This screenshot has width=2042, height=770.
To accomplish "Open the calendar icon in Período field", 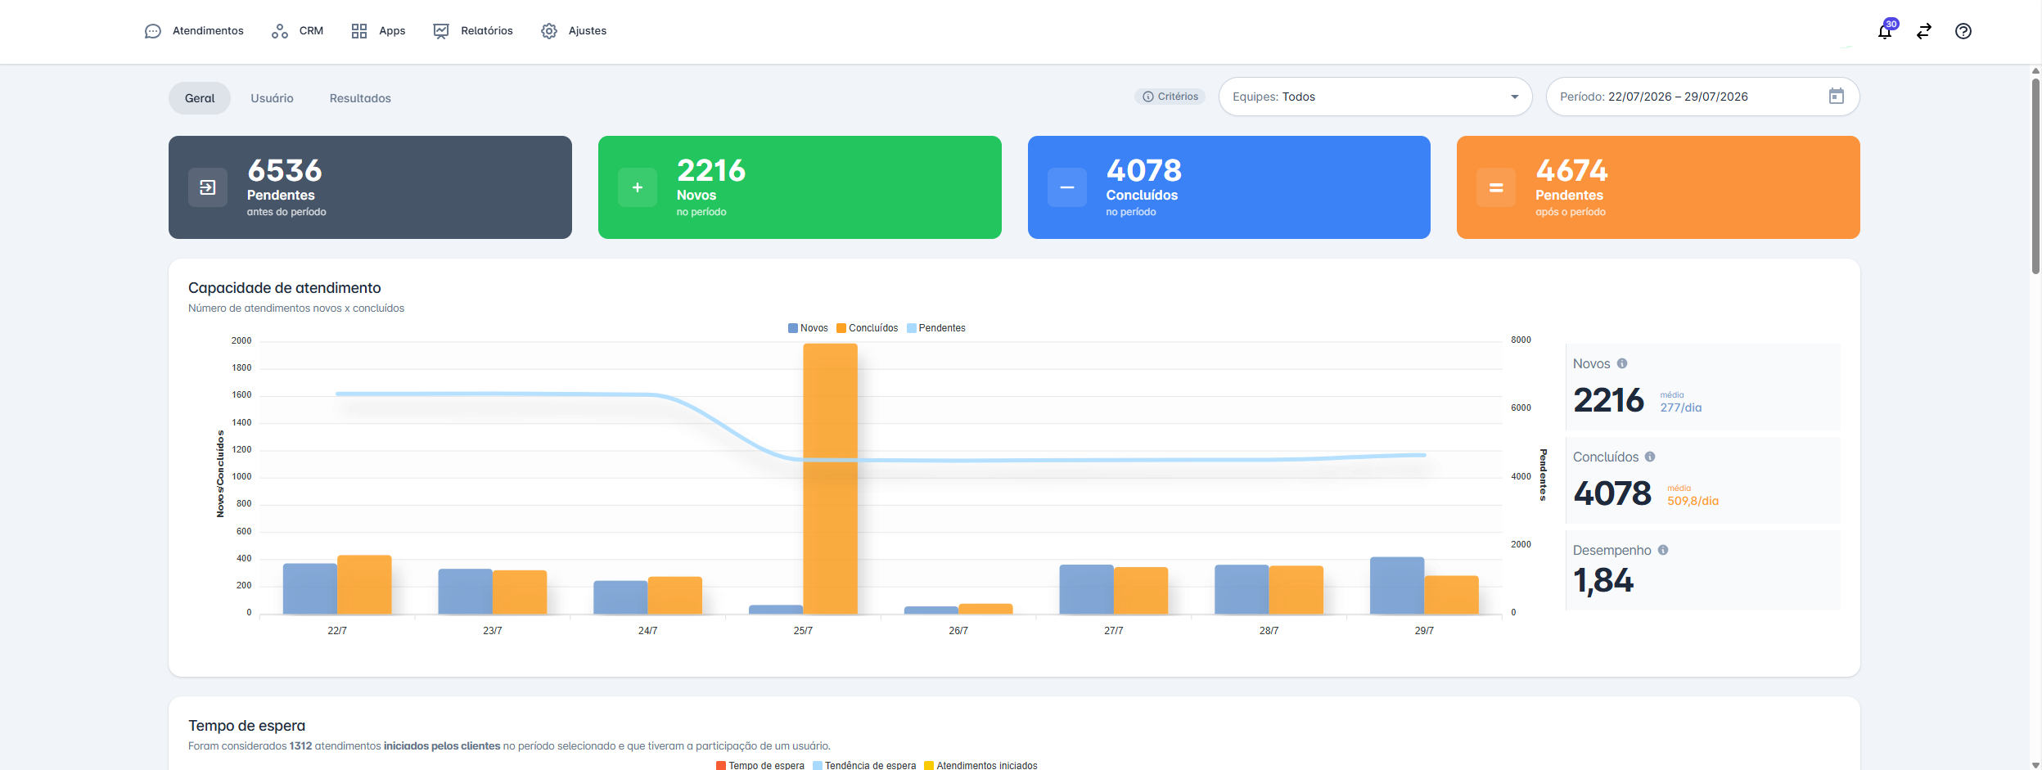I will pos(1837,97).
